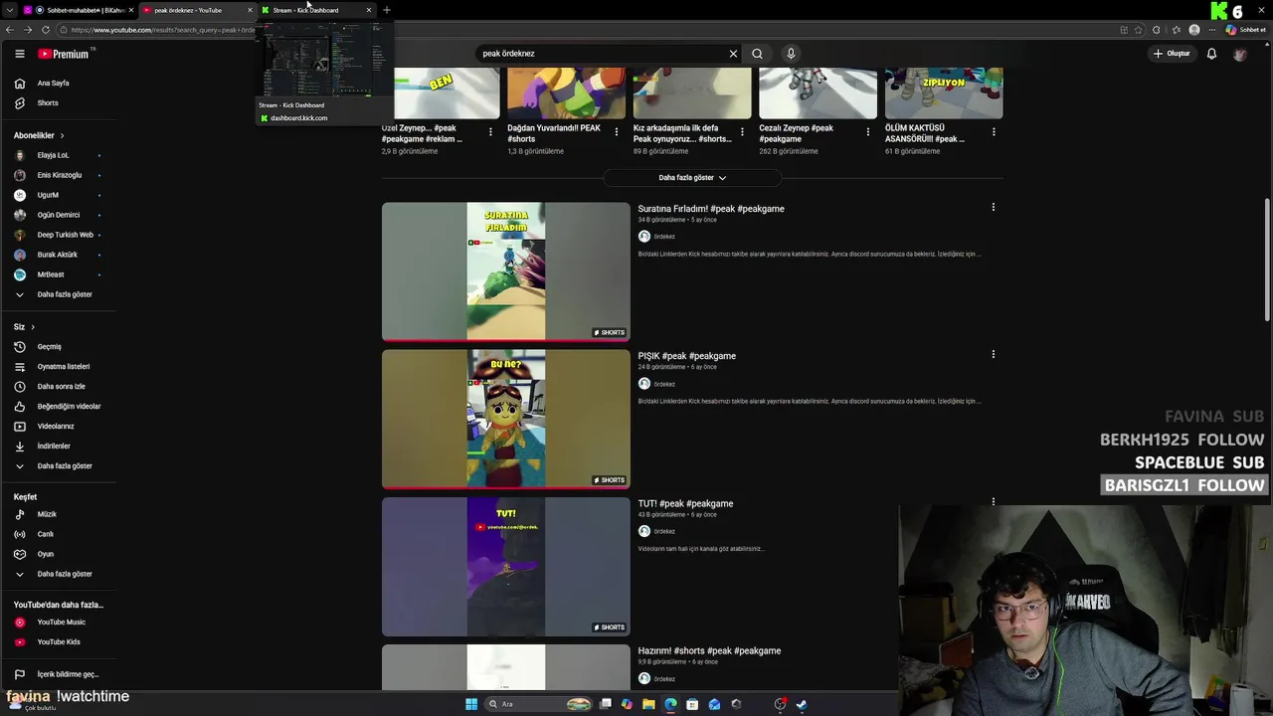Open options for 'Özel Zeynep' short
The height and width of the screenshot is (716, 1273).
coord(490,131)
